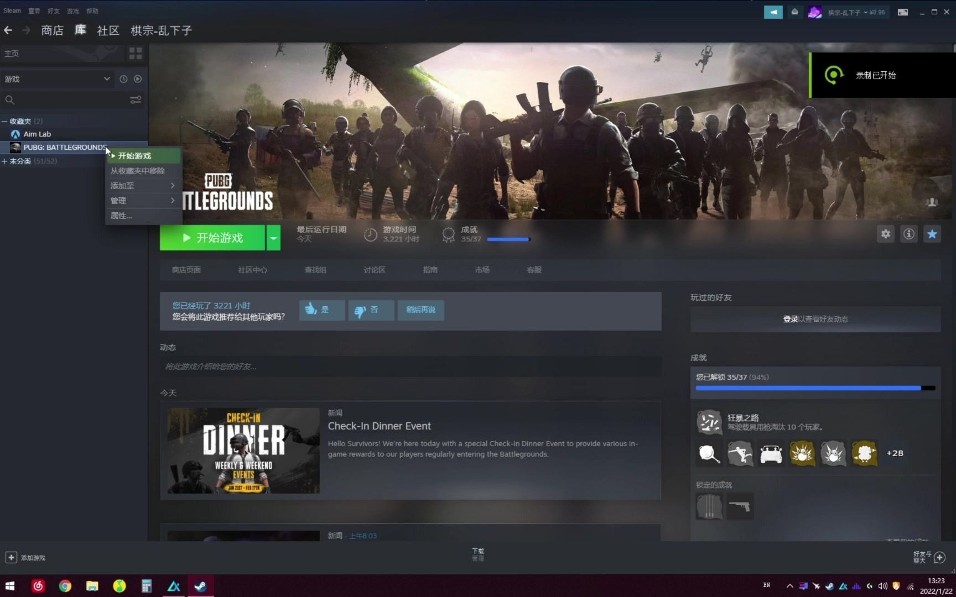Open the grid view icon in library sidebar
956x597 pixels.
coord(136,54)
